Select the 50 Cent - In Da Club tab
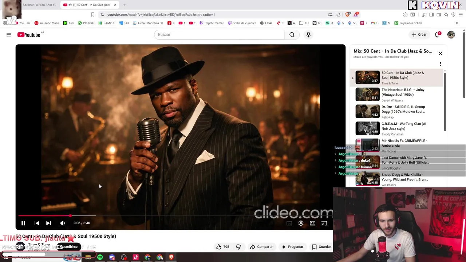Image resolution: width=466 pixels, height=262 pixels. click(x=90, y=5)
